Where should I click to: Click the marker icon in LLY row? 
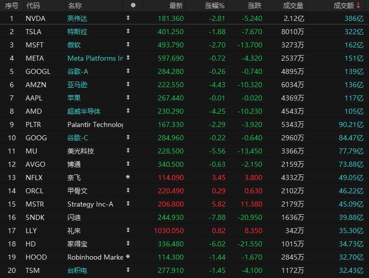[x=128, y=230]
